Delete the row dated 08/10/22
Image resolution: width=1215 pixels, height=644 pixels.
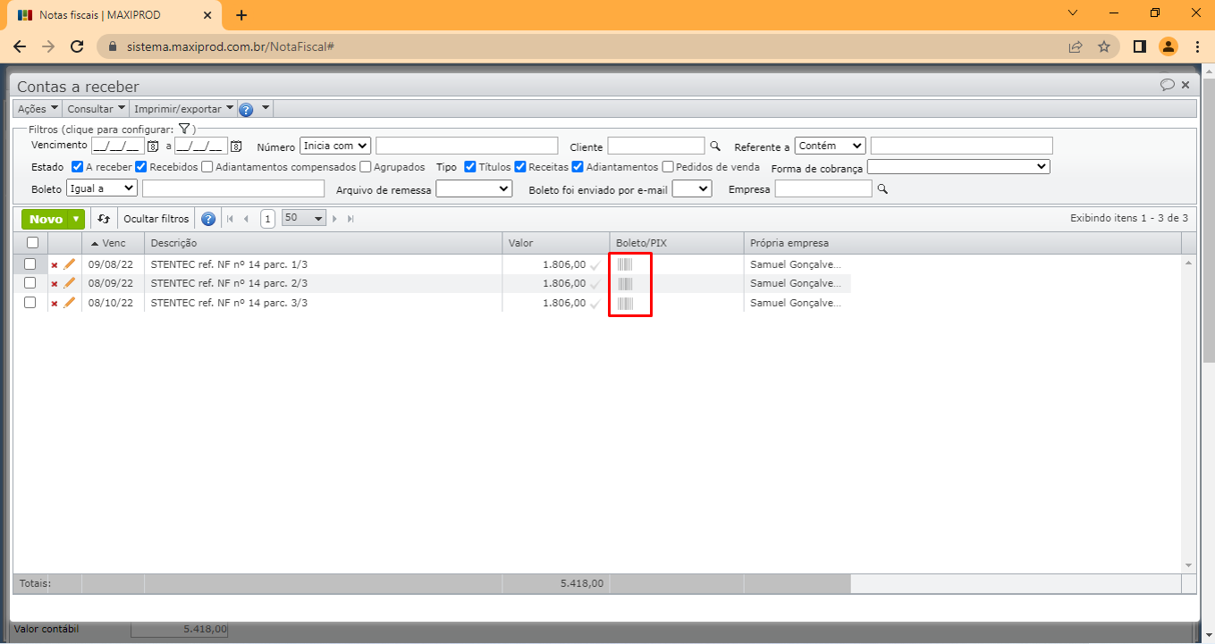pos(55,304)
